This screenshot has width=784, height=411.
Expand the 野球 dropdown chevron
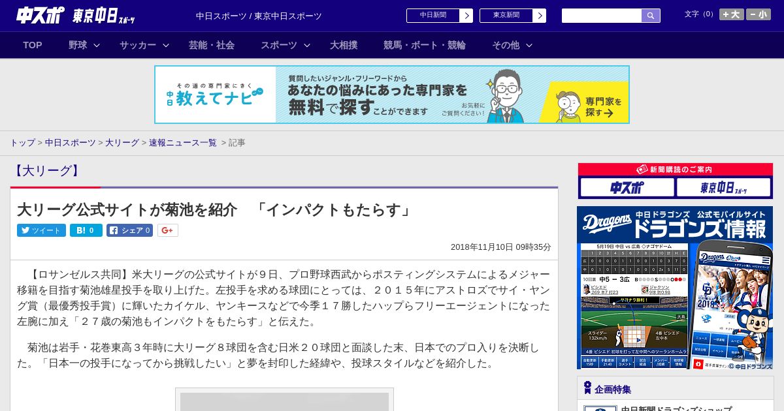[97, 45]
